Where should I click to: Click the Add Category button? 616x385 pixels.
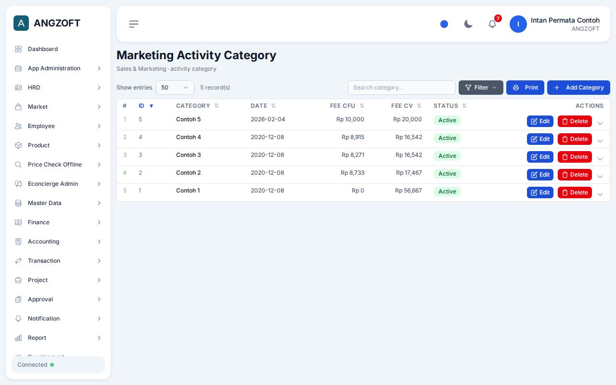click(x=578, y=88)
